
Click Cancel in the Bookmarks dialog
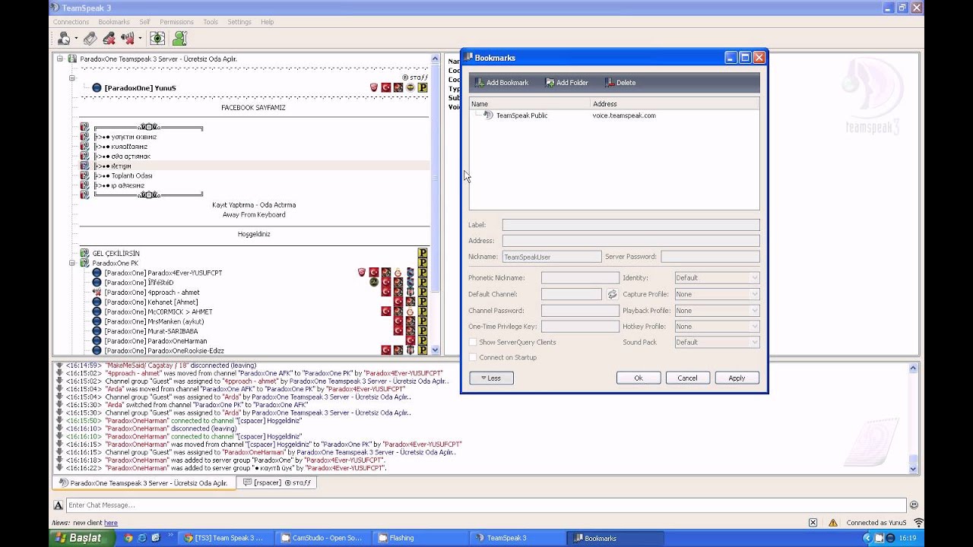687,378
